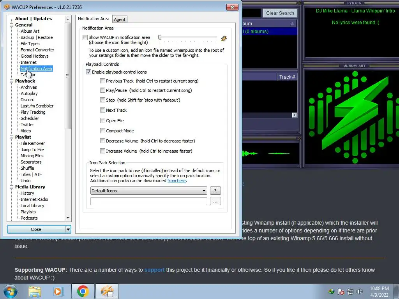Select Titles | ATF in the tree
The width and height of the screenshot is (399, 299).
31,174
